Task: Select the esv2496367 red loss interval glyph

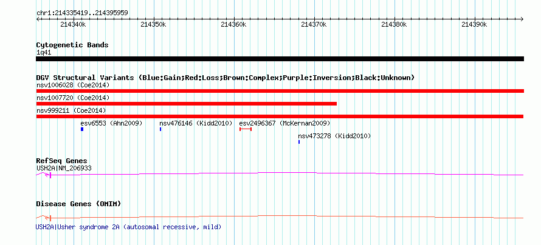Action: click(x=246, y=129)
